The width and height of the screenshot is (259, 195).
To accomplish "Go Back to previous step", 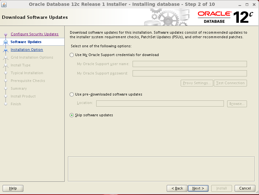I will 177,188.
